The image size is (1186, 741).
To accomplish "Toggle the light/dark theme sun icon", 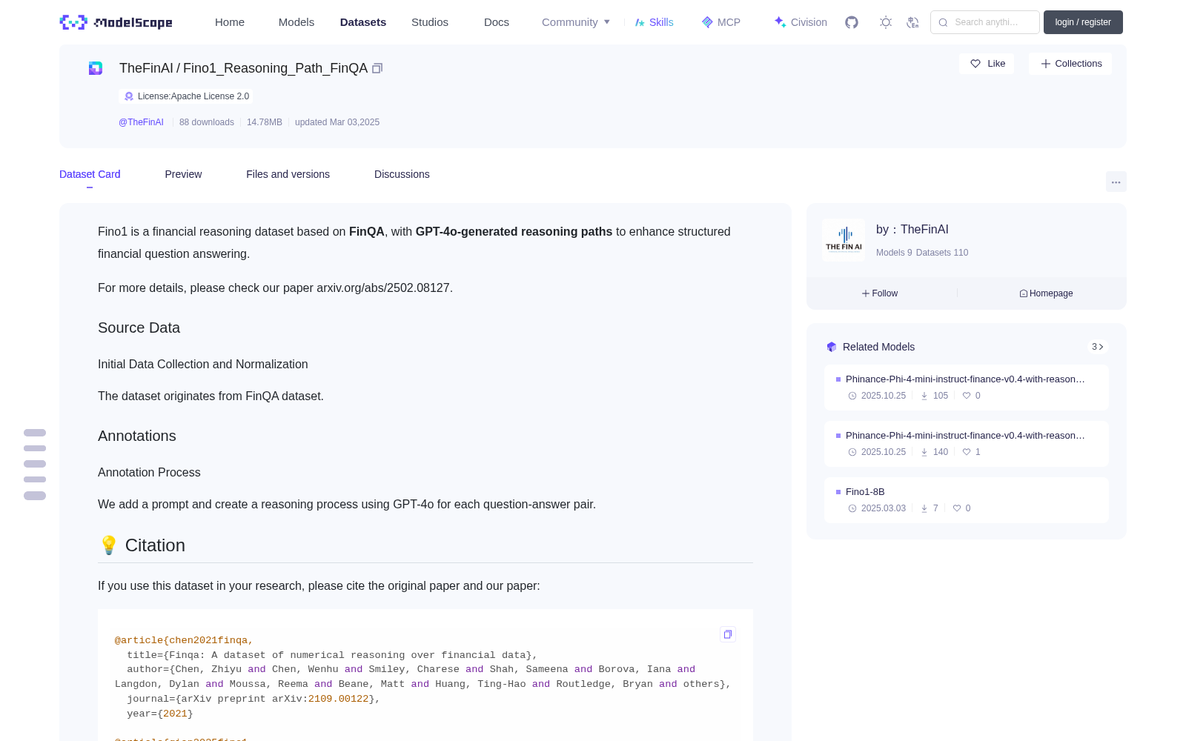I will pyautogui.click(x=886, y=22).
